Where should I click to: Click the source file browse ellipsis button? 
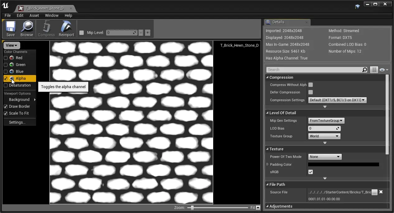[x=374, y=192]
